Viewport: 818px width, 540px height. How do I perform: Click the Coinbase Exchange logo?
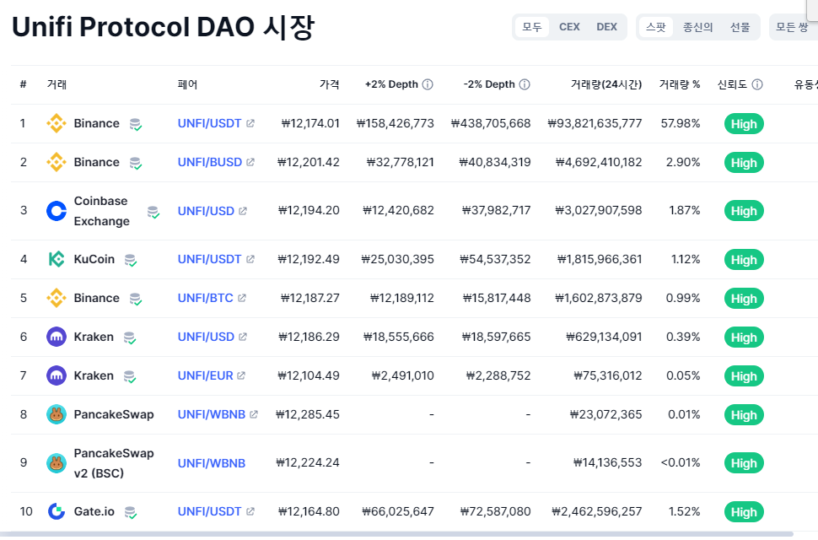tap(57, 211)
